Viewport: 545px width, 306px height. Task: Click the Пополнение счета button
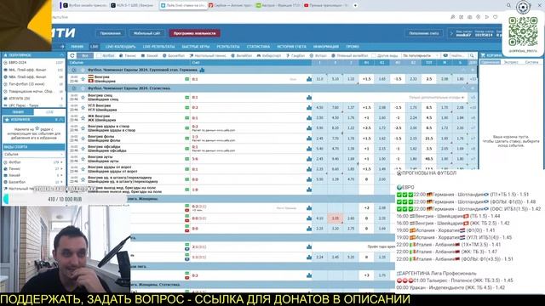[424, 33]
